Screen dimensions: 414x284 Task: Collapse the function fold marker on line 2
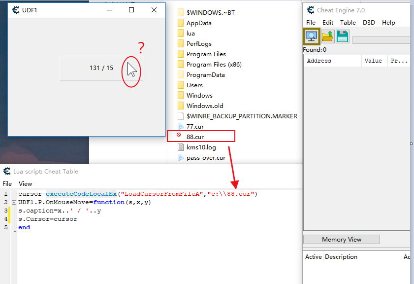14,203
